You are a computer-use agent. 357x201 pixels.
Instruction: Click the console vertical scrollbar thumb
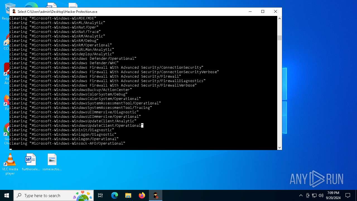279,38
